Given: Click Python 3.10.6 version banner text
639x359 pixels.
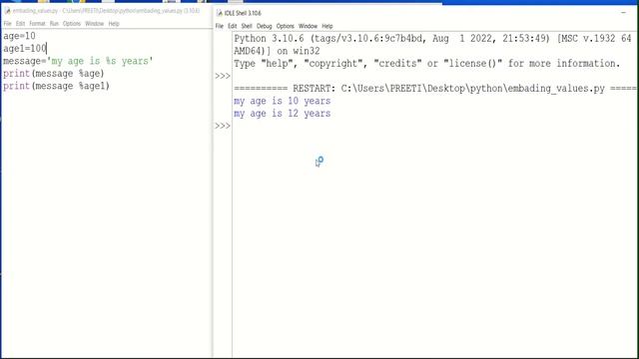Looking at the screenshot, I should 432,39.
